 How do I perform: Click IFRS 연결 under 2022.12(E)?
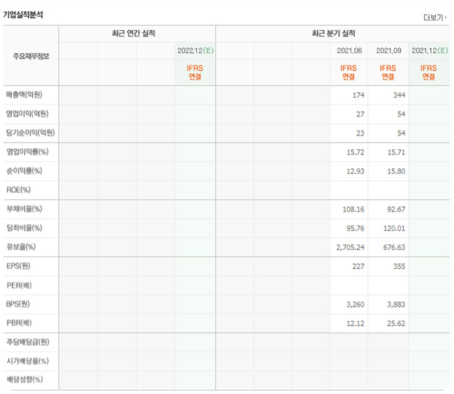coord(195,73)
